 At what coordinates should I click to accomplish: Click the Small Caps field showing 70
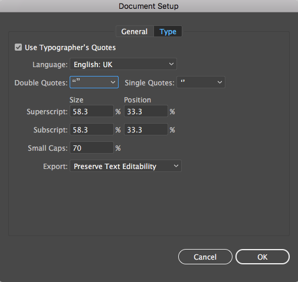(x=91, y=148)
